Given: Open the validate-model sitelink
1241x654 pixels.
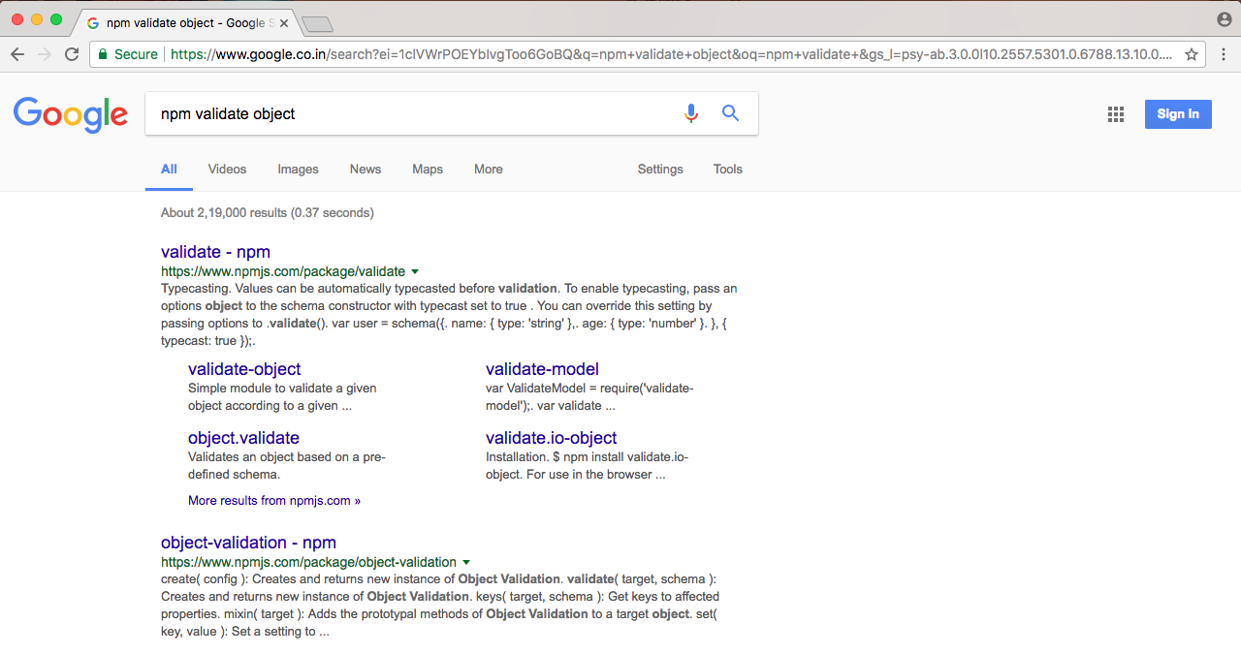Looking at the screenshot, I should (x=542, y=369).
